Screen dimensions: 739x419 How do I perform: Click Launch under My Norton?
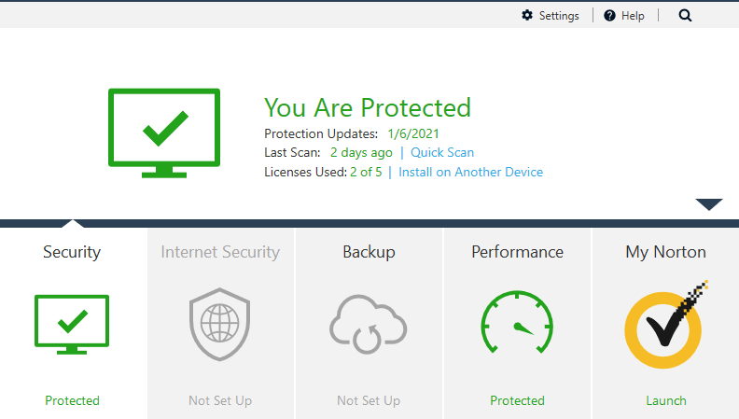[x=666, y=400]
